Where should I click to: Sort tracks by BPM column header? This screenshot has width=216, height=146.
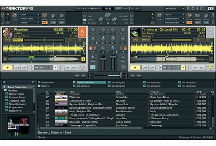click(200, 92)
